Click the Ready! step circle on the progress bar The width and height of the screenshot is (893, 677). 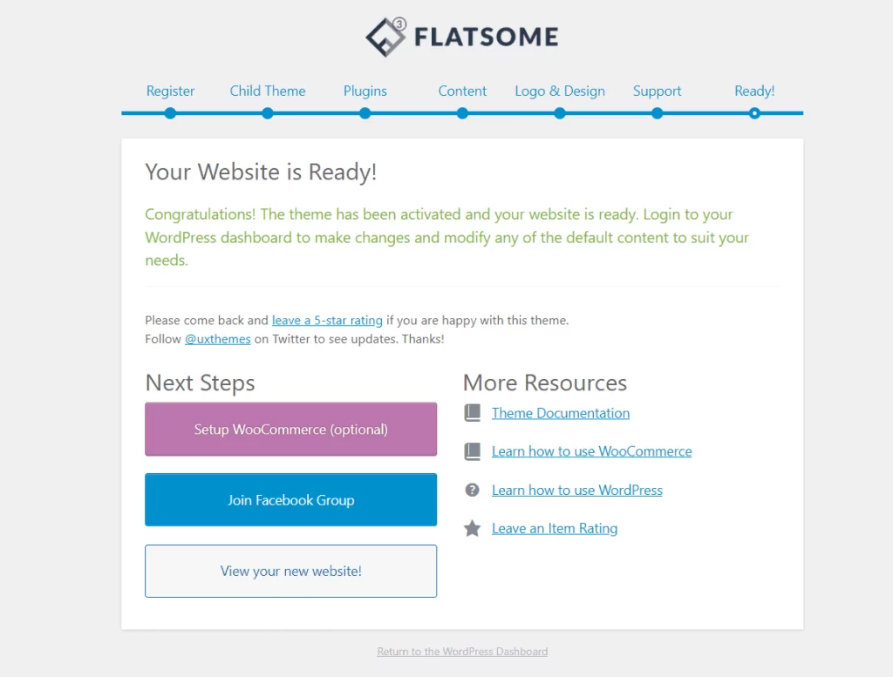coord(753,113)
